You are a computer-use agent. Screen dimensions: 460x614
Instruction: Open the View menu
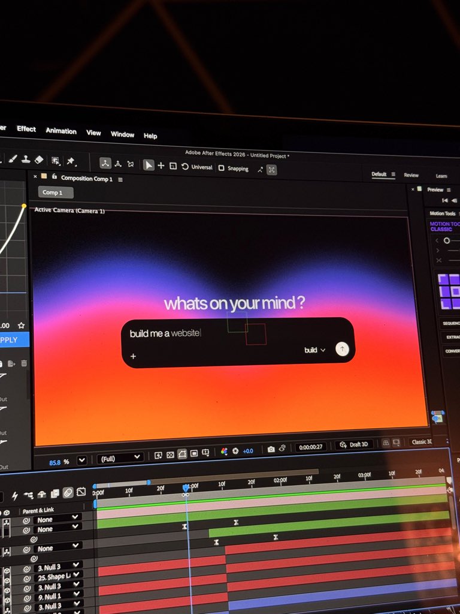click(x=93, y=133)
